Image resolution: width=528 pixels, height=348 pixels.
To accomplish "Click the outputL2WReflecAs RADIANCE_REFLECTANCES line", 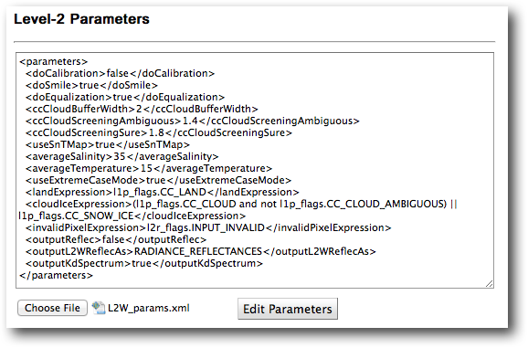I will click(201, 251).
